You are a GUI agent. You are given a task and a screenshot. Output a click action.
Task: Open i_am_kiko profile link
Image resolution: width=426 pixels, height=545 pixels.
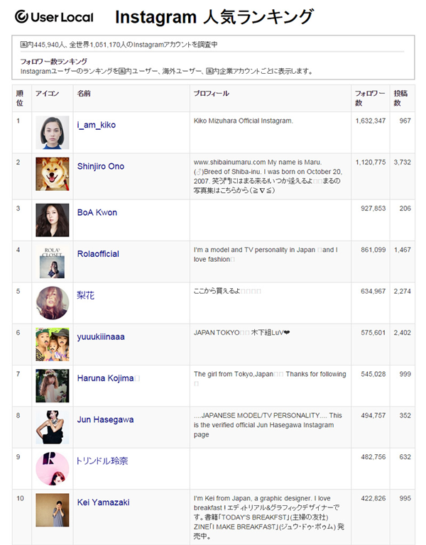coord(97,125)
